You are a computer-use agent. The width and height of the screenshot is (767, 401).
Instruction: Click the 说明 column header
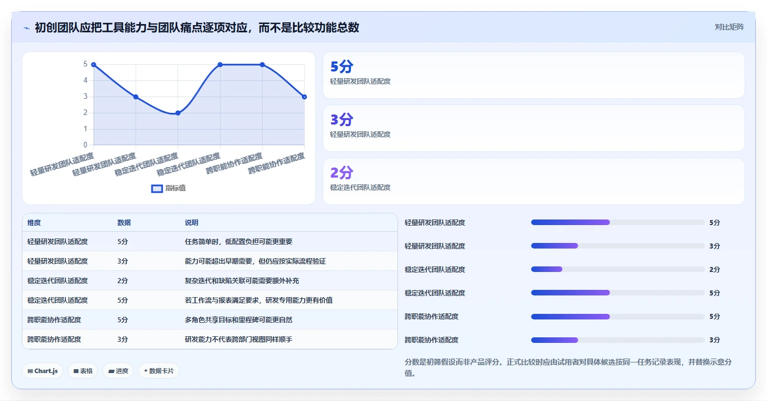192,223
